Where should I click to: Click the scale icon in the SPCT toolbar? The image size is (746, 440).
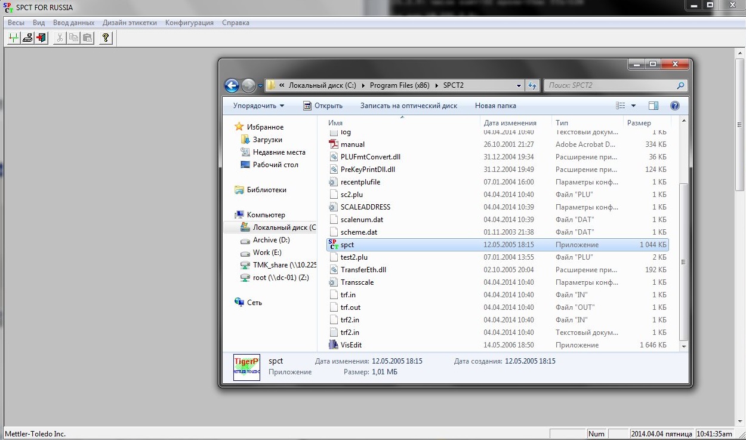(27, 38)
